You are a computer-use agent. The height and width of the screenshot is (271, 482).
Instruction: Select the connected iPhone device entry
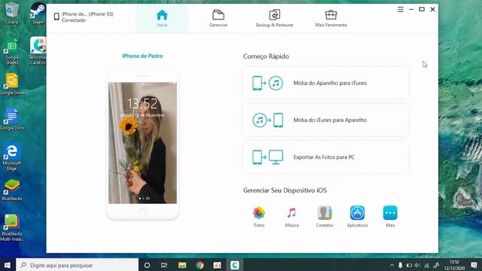[84, 17]
